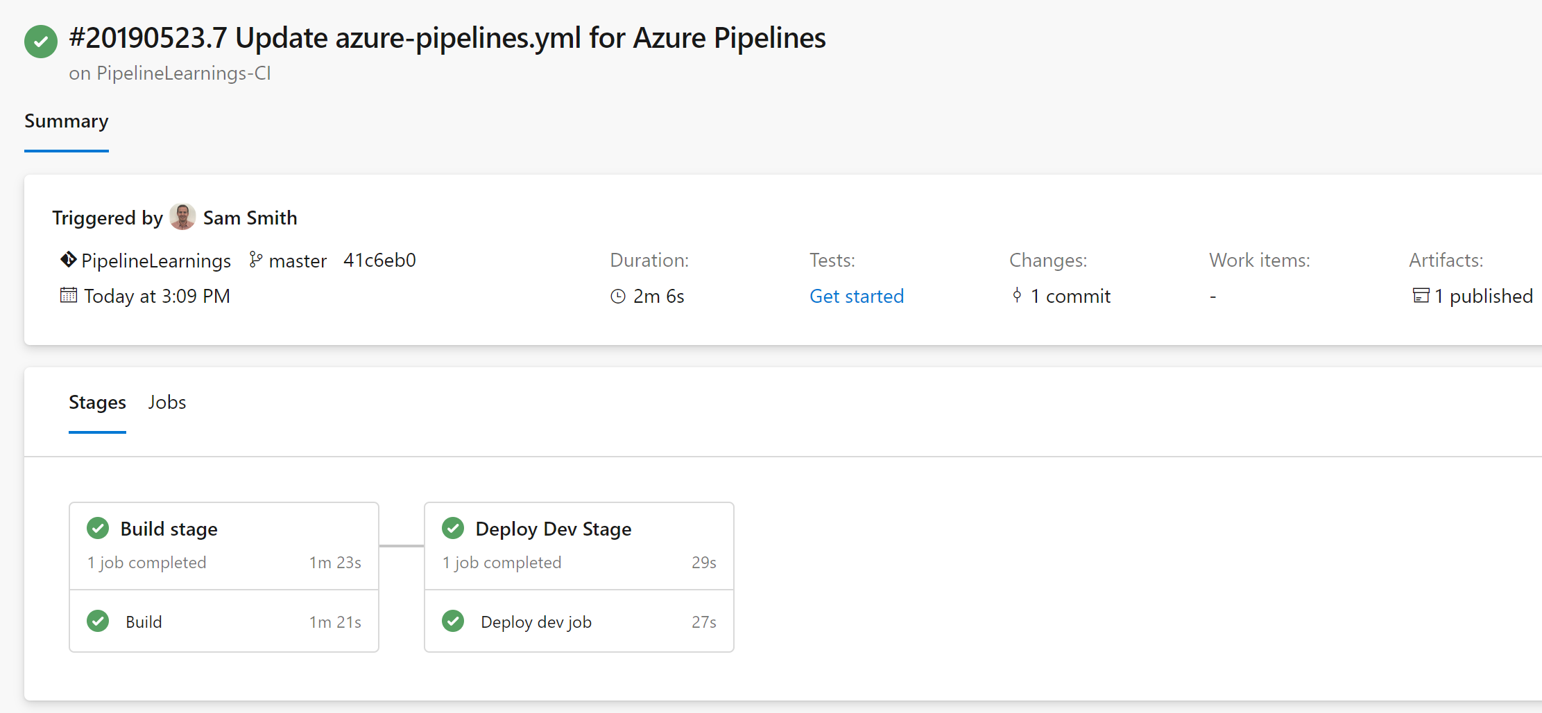
Task: Open the Summary tab
Action: pos(67,121)
